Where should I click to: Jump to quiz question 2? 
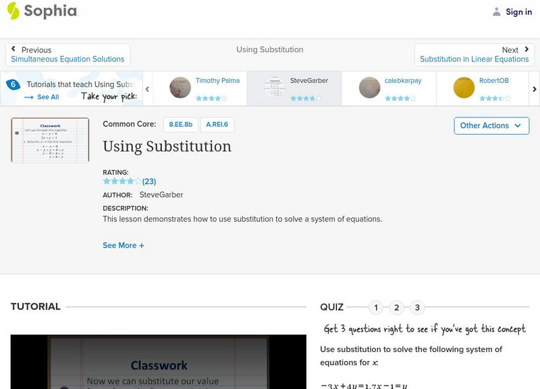pyautogui.click(x=396, y=307)
